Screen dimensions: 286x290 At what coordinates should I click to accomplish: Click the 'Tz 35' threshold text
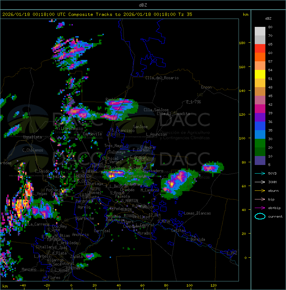pos(185,14)
